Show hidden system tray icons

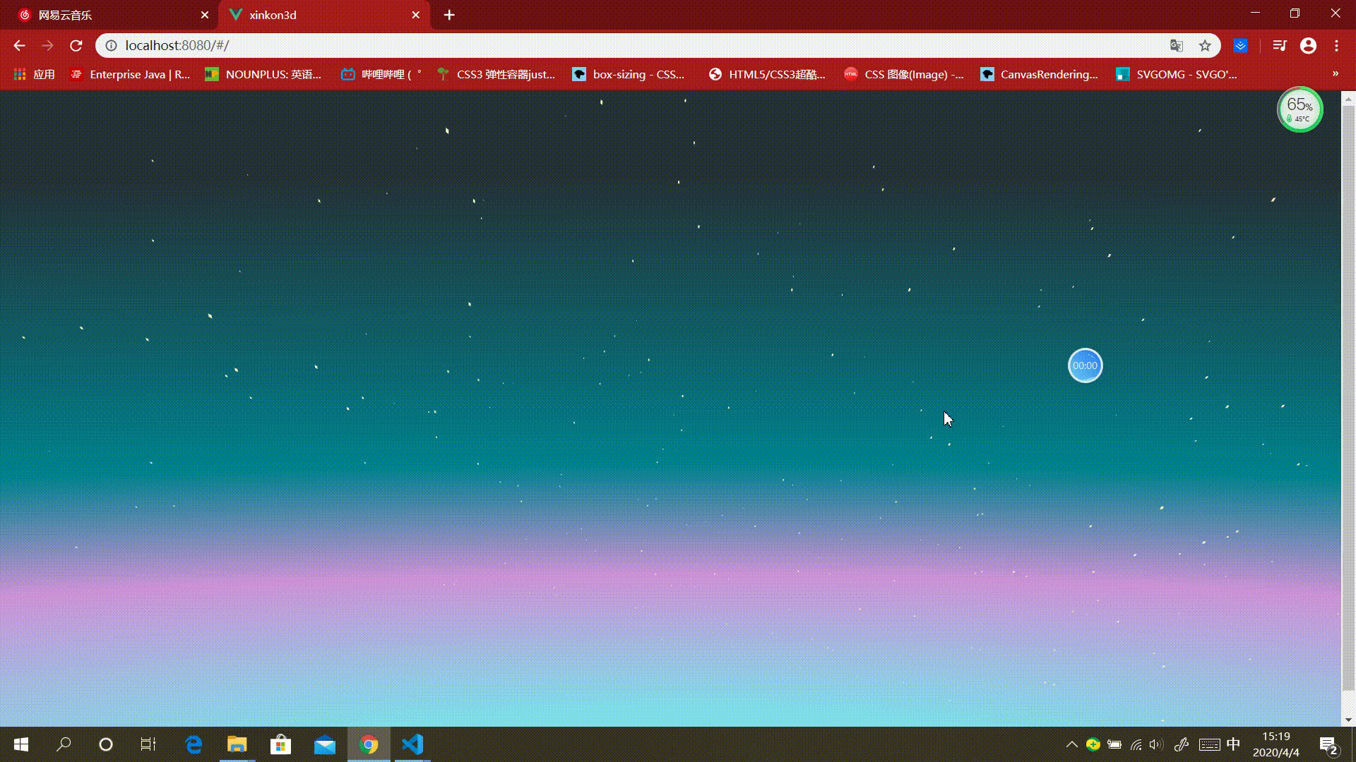(1071, 744)
